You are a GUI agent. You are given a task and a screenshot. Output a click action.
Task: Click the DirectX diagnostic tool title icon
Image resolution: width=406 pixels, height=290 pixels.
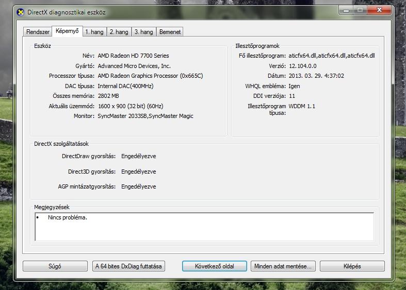coord(20,12)
